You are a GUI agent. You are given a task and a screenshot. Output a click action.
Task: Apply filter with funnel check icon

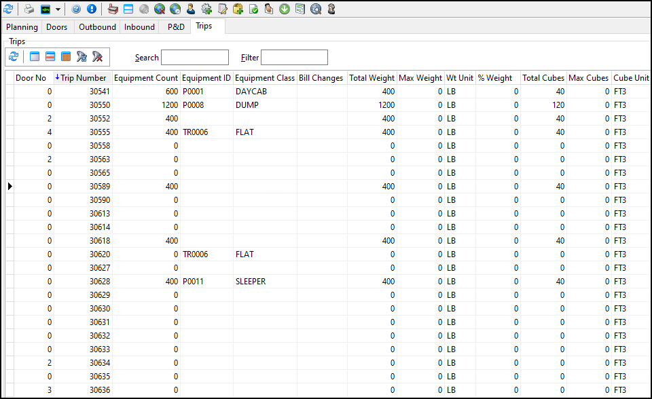tap(81, 56)
